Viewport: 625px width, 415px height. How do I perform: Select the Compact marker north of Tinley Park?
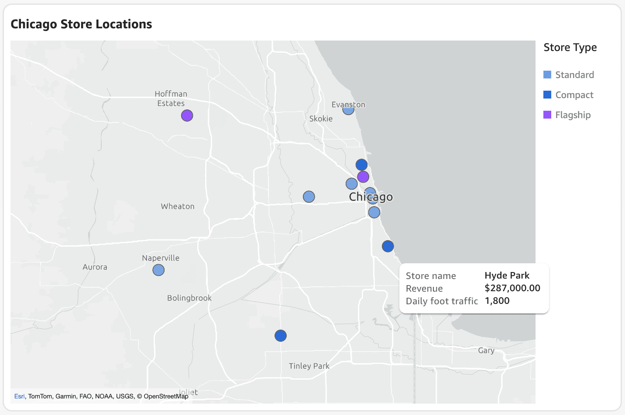[281, 336]
